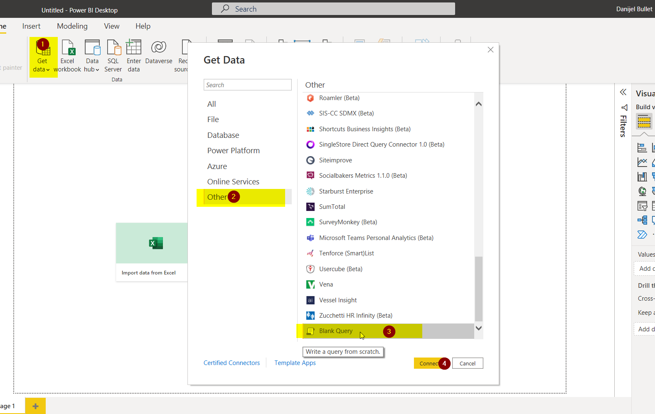Select the map visual icon
655x414 pixels.
(642, 191)
